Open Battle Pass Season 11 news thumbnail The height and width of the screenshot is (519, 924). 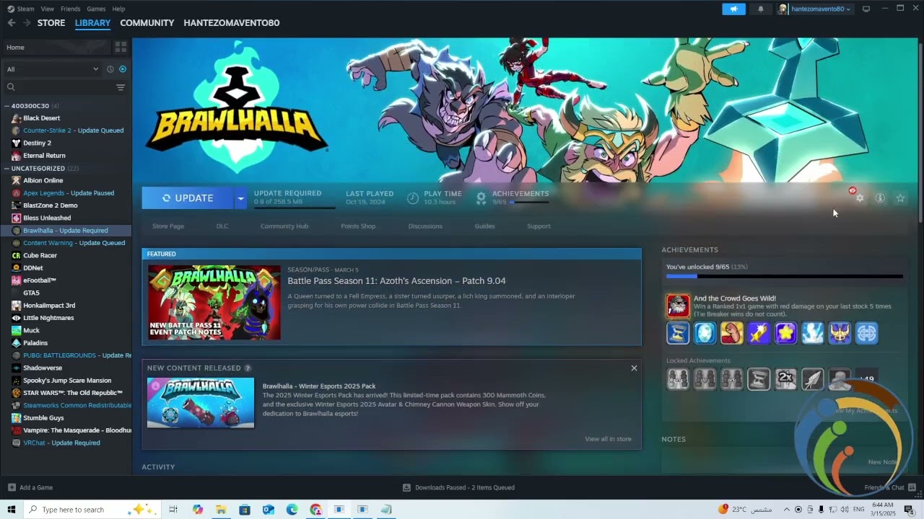coord(214,303)
